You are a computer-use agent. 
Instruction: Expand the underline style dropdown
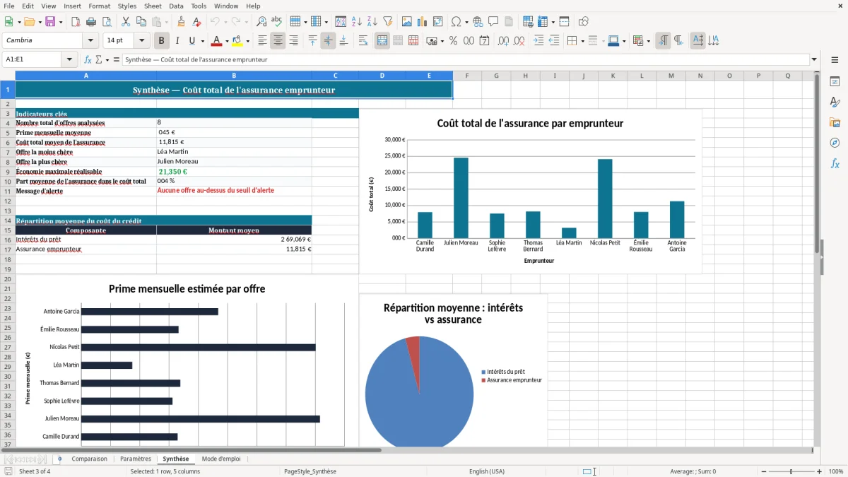coord(201,41)
